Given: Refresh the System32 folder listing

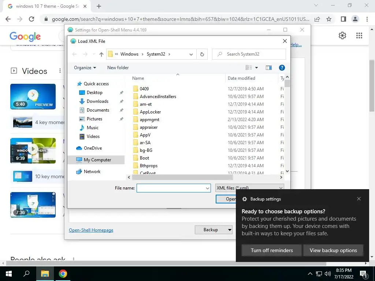Looking at the screenshot, I should coord(202,54).
